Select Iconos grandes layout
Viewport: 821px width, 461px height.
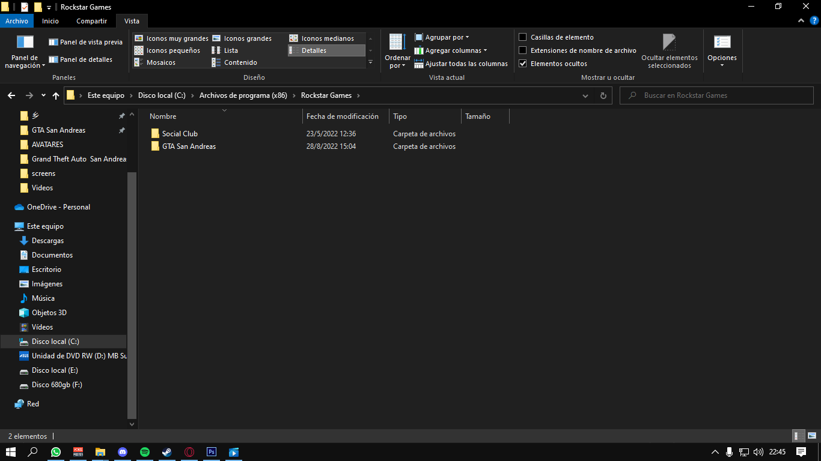pos(242,38)
